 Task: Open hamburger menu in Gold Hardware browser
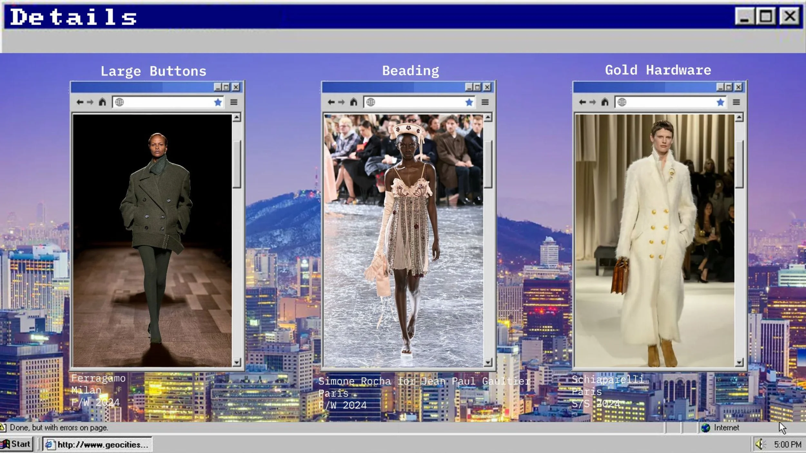pyautogui.click(x=736, y=102)
